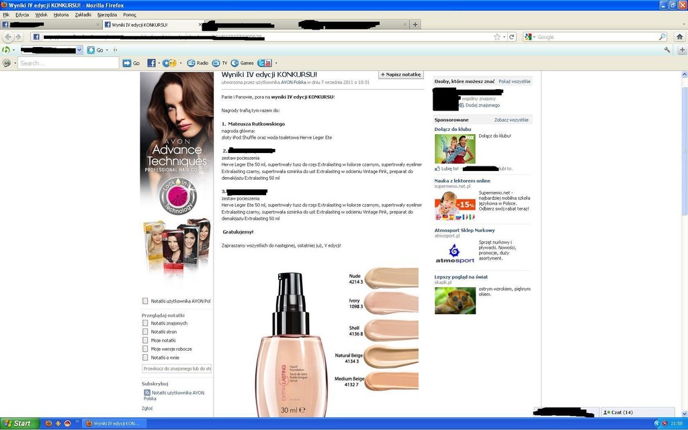688x430 pixels.
Task: Click the Przeskocz do znajomego input field
Action: [177, 369]
